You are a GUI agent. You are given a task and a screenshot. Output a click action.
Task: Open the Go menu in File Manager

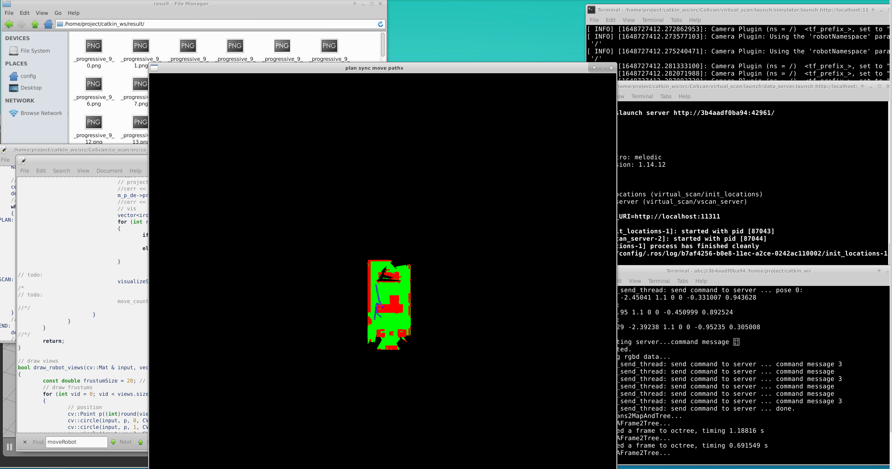coord(58,13)
